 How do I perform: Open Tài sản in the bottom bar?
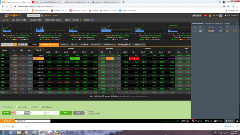209,121
